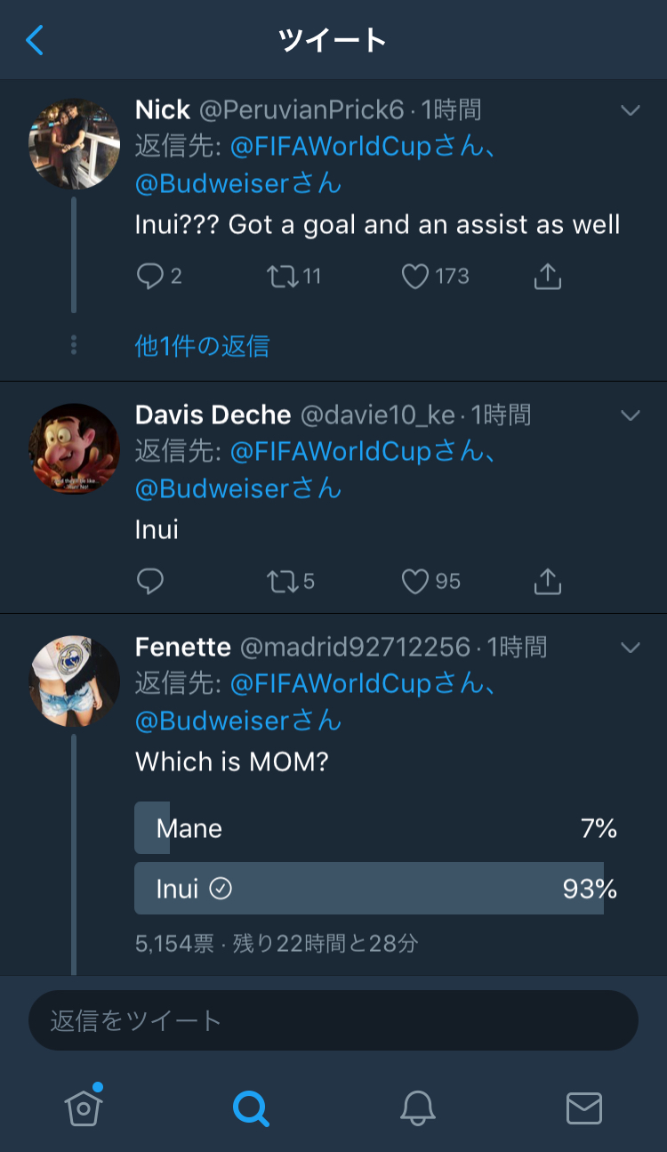Tap the back arrow

click(x=35, y=40)
